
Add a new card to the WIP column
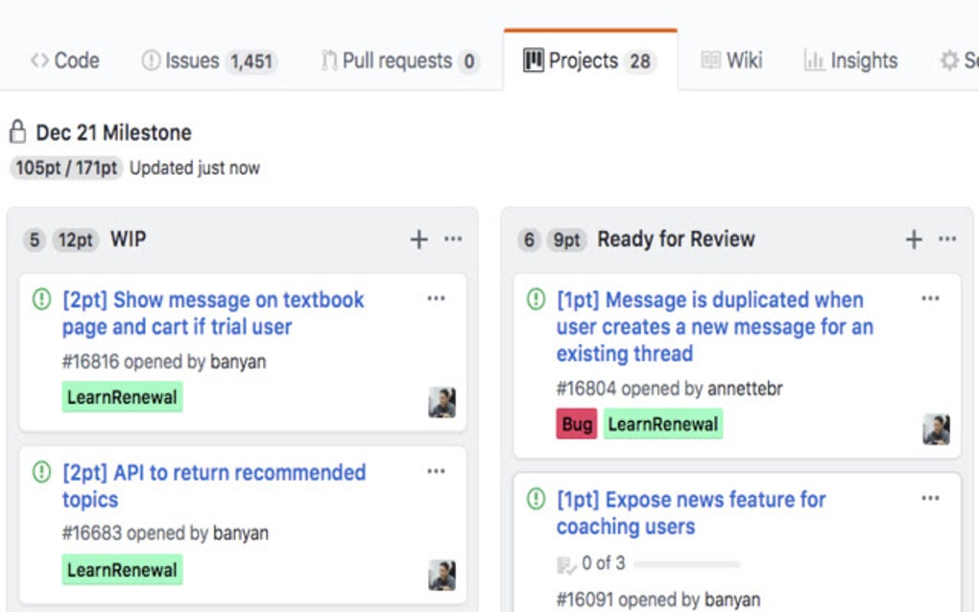point(418,239)
